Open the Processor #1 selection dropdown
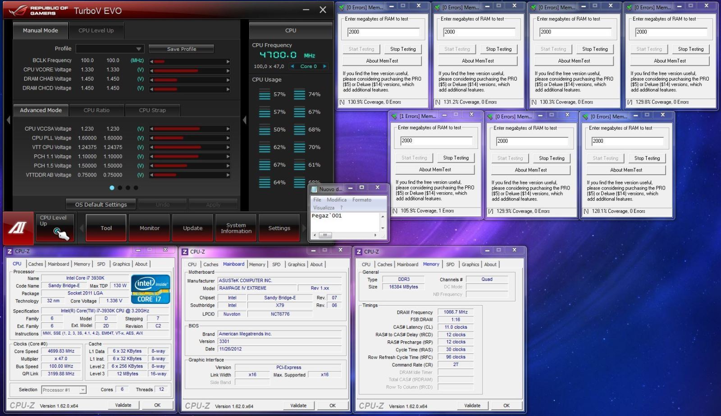The height and width of the screenshot is (416, 721). (64, 390)
